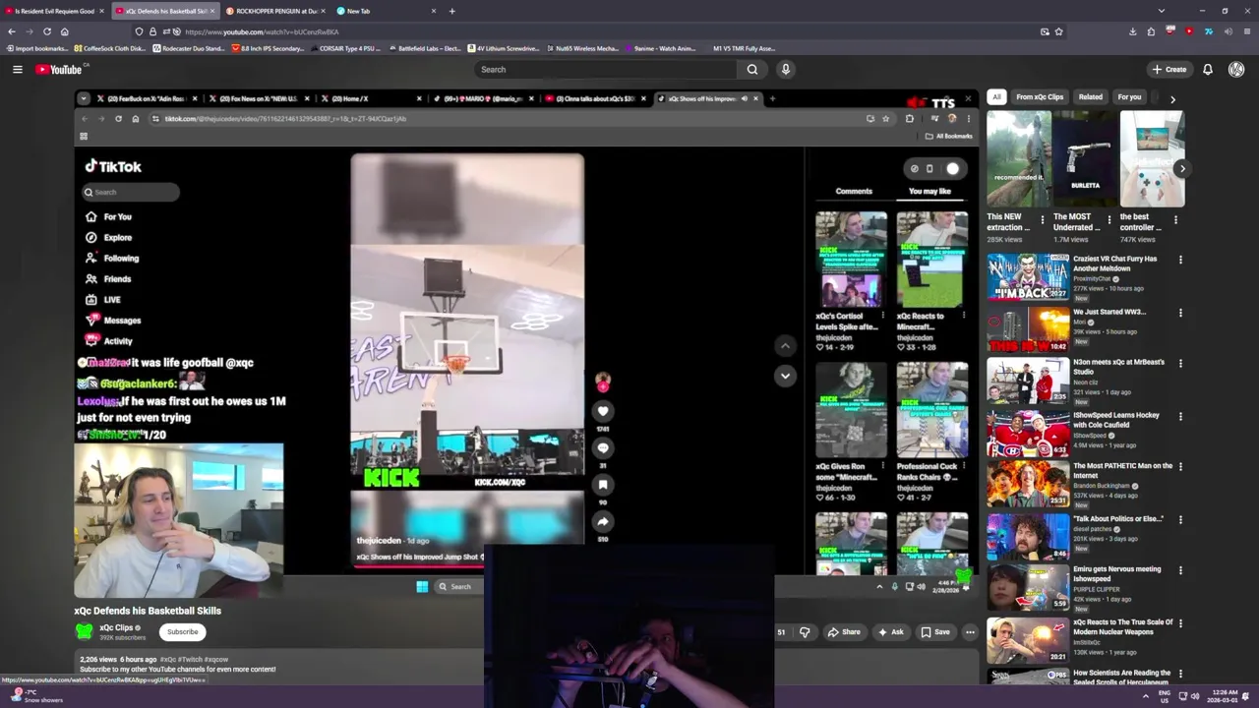Viewport: 1259px width, 708px height.
Task: Open The Most PATHETIC Man video title
Action: tap(1122, 470)
